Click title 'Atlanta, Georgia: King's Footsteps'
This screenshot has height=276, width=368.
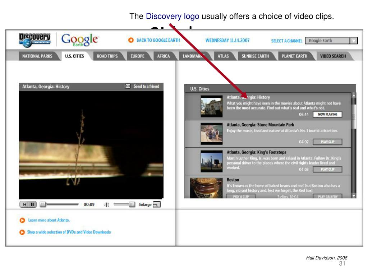point(256,152)
